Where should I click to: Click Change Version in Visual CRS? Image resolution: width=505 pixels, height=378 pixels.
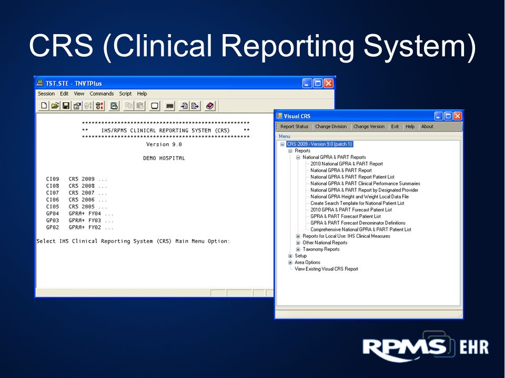(x=369, y=127)
